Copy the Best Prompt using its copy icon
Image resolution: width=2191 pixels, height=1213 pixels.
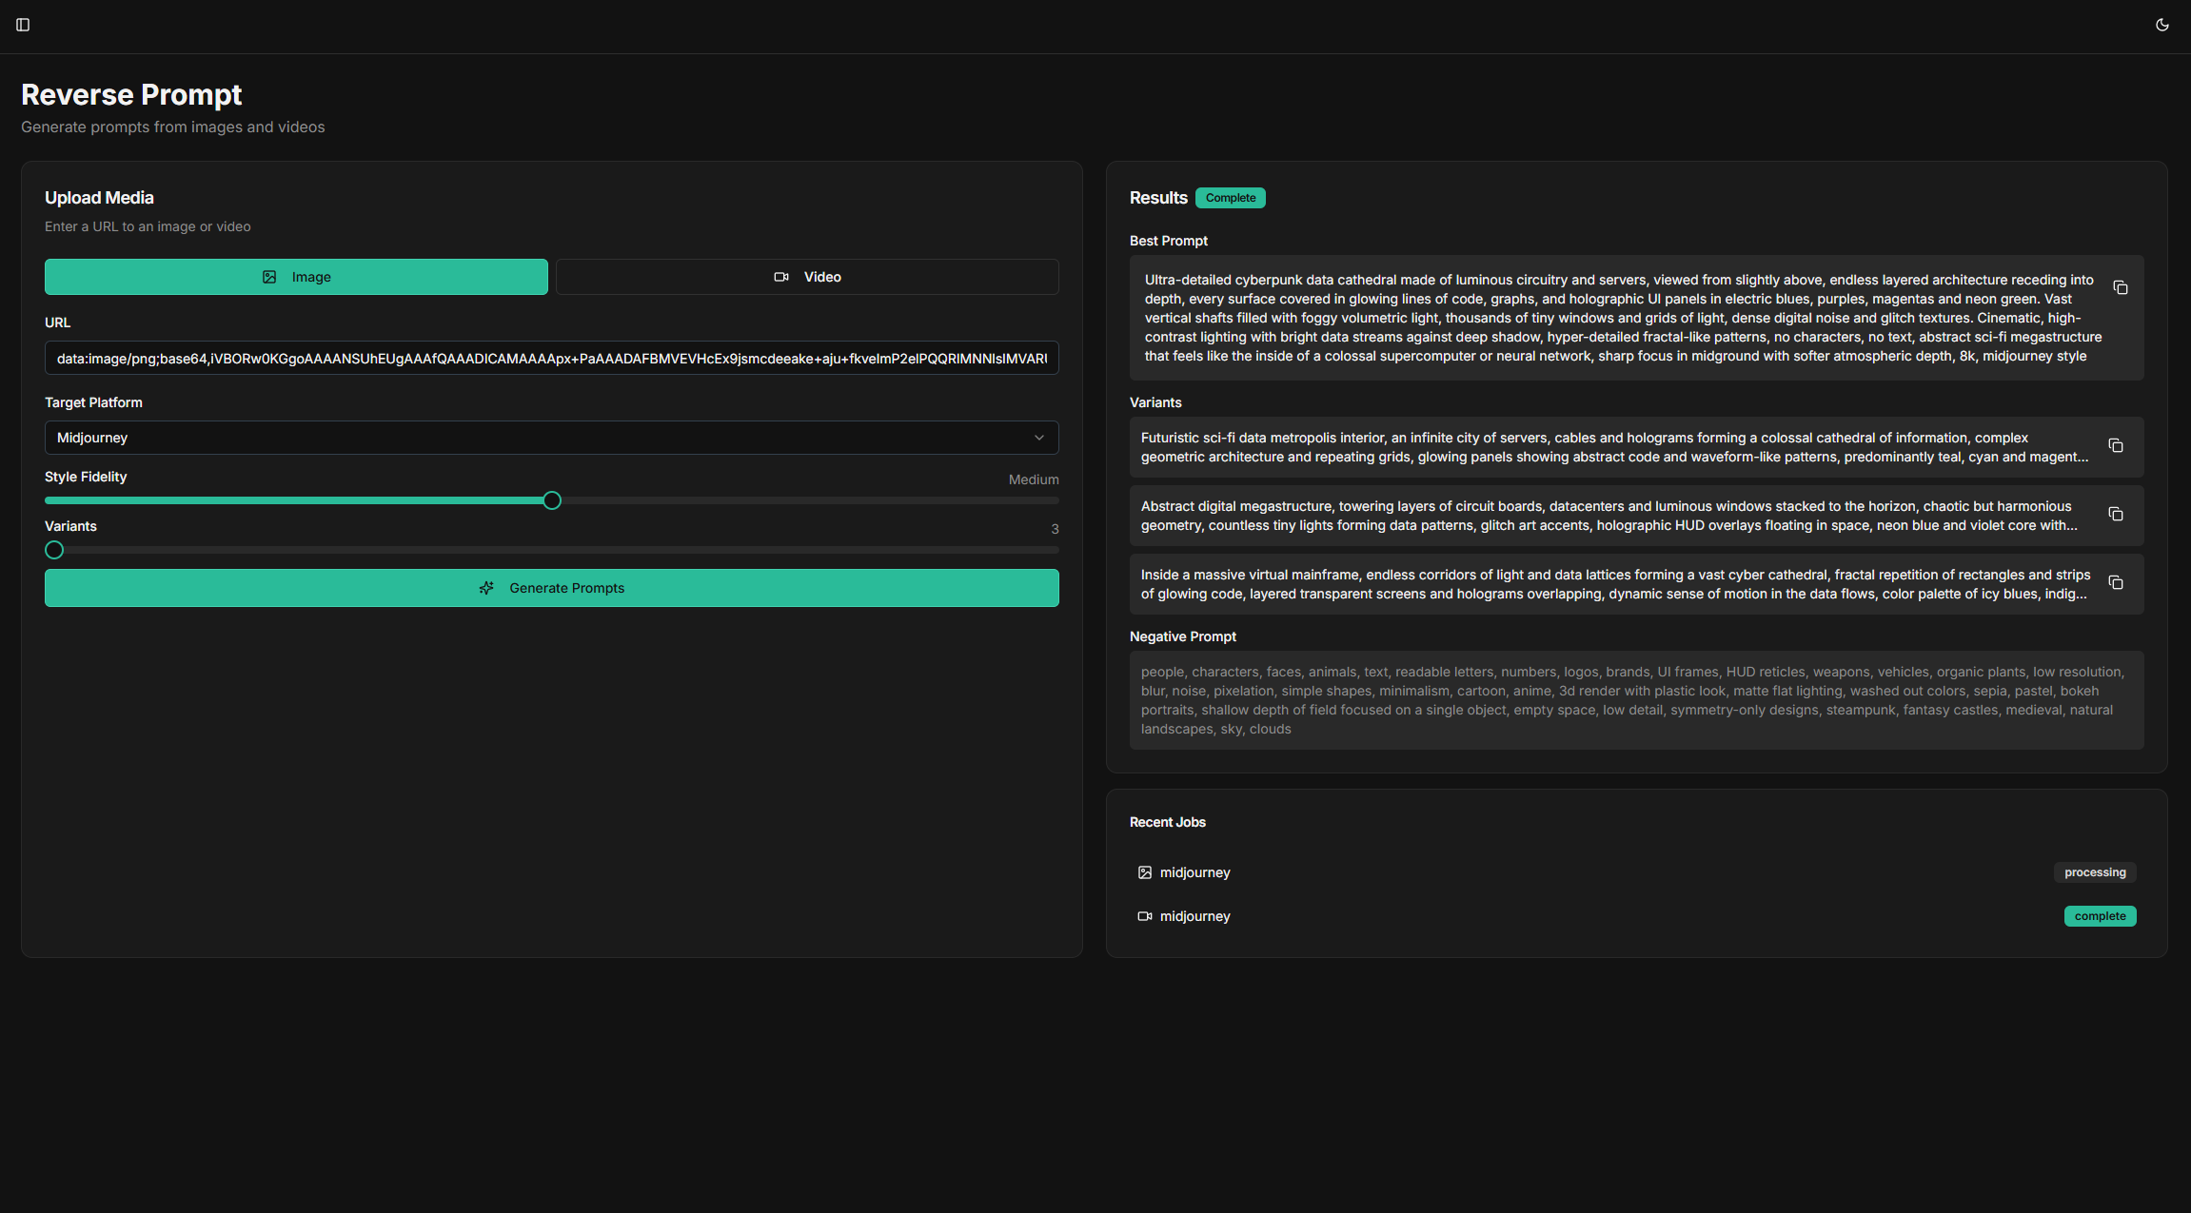[2121, 286]
